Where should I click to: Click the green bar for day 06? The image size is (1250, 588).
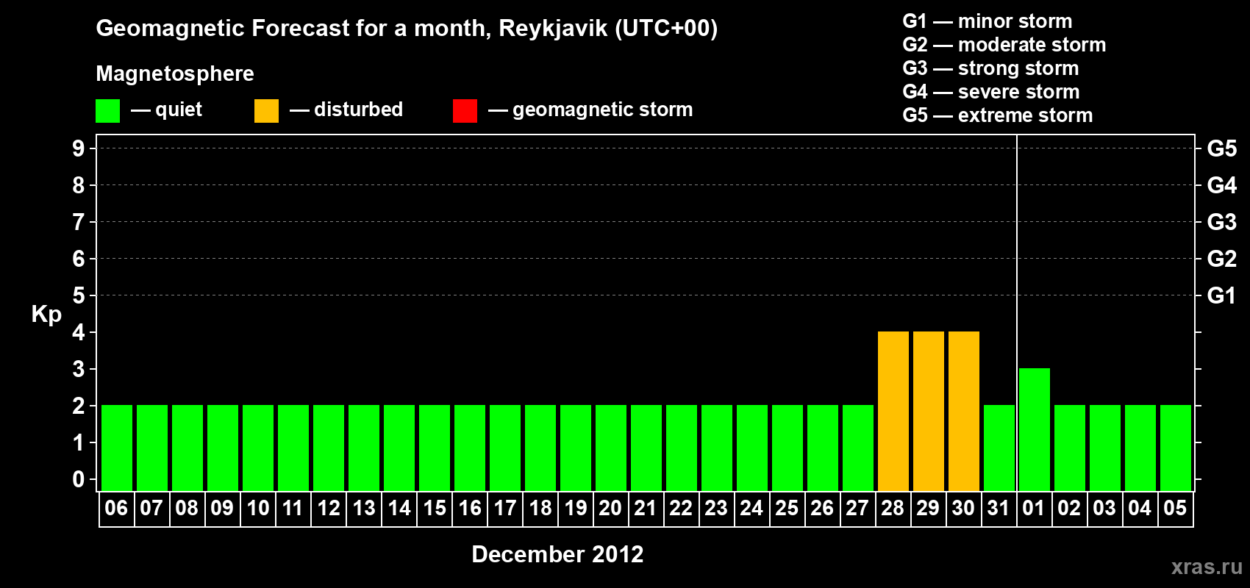tap(117, 448)
